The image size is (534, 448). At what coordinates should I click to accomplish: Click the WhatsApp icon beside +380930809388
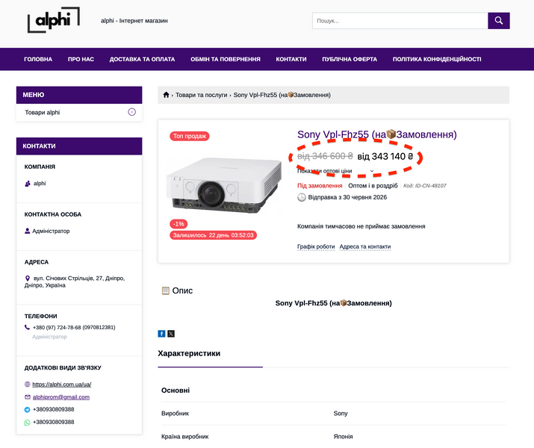pyautogui.click(x=27, y=423)
